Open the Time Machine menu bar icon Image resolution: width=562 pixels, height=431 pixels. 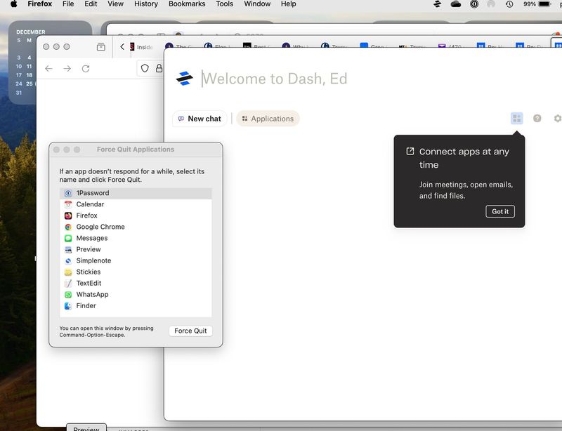click(x=509, y=4)
